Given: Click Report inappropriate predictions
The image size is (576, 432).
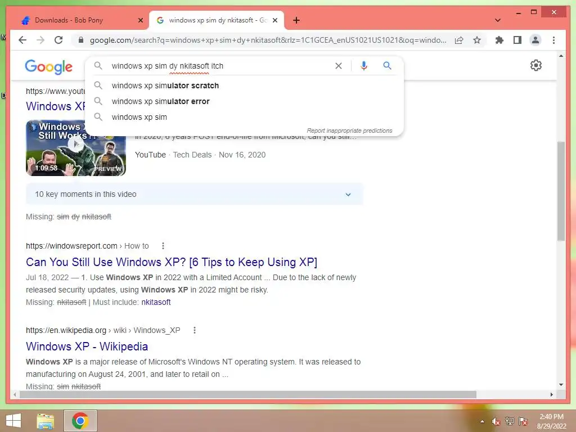Looking at the screenshot, I should pyautogui.click(x=349, y=130).
